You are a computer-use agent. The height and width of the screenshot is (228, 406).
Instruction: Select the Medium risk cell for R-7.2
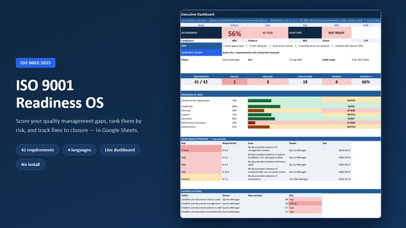click(x=201, y=178)
